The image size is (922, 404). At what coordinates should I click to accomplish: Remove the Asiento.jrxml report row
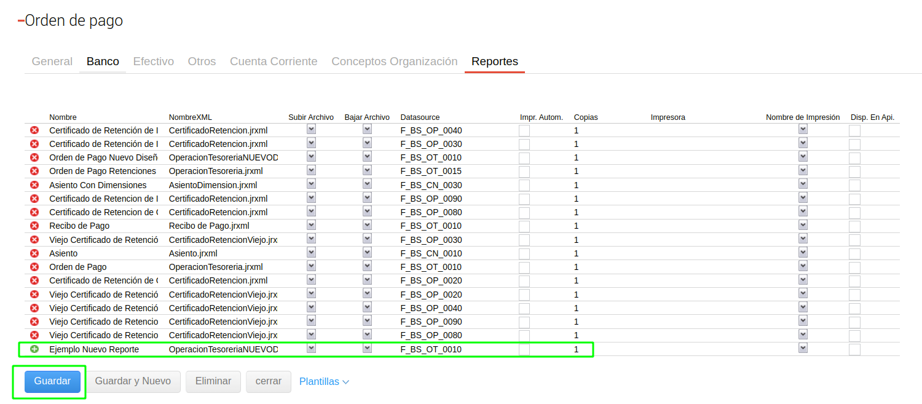click(34, 253)
